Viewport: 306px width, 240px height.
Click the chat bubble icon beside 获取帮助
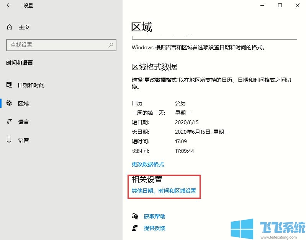pyautogui.click(x=135, y=216)
